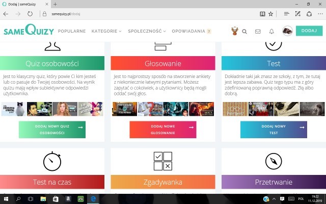Click the Dodaj nowe głosowanie button
Viewport: 326px width, 204px height.
(162, 130)
